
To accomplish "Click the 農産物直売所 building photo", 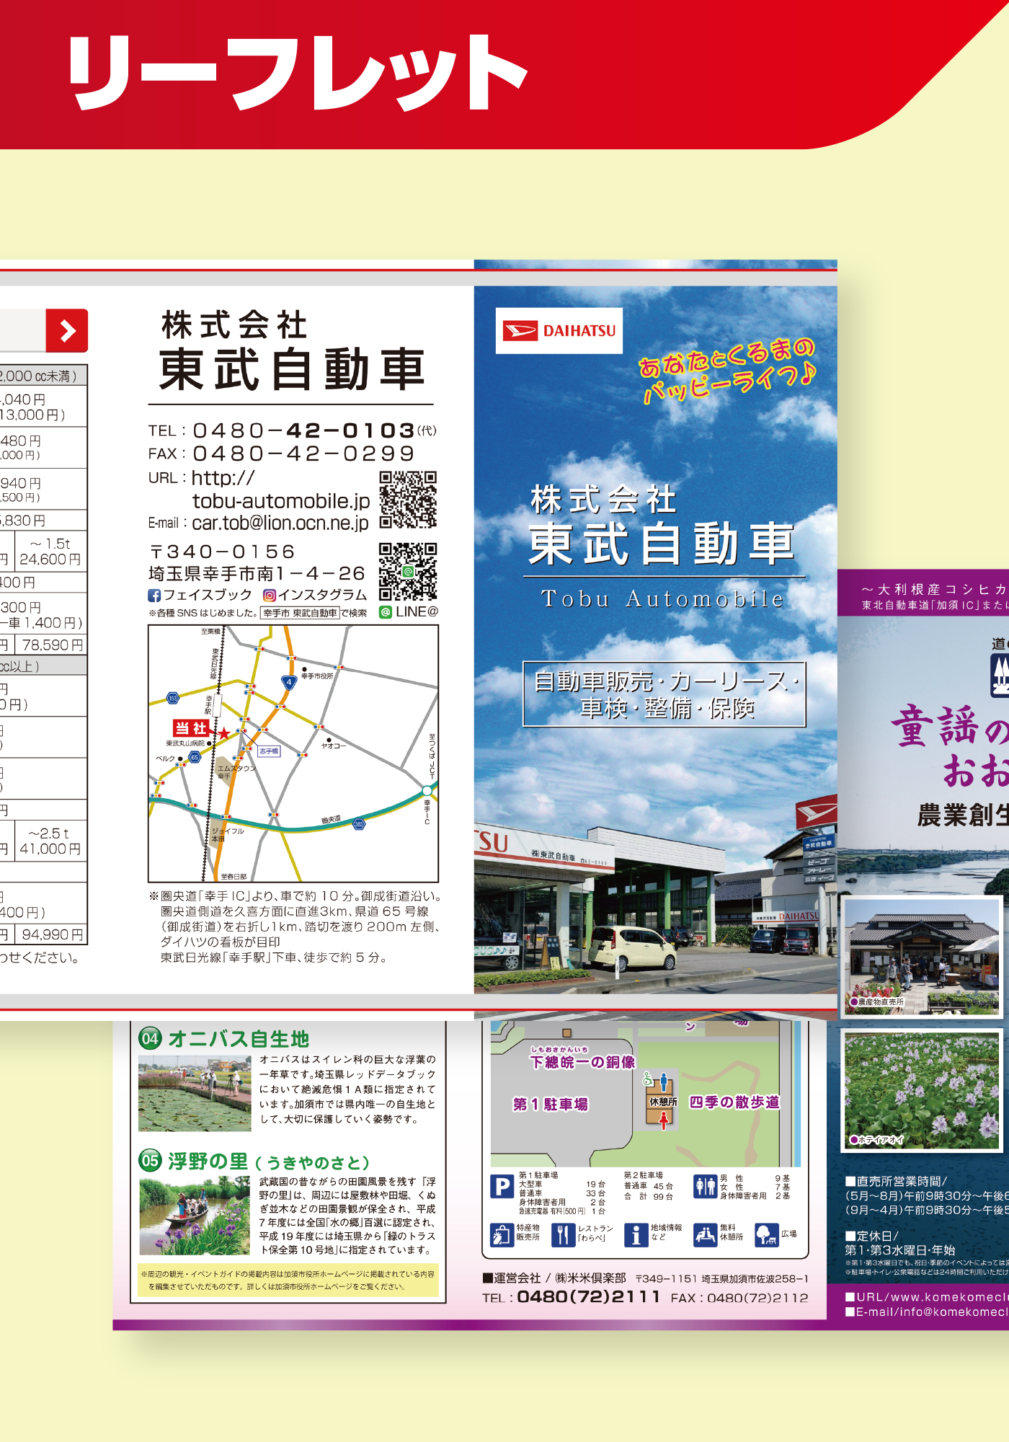I will (923, 955).
